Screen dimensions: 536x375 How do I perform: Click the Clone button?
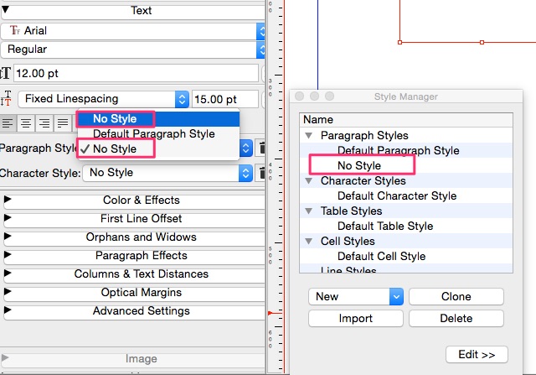coord(456,297)
